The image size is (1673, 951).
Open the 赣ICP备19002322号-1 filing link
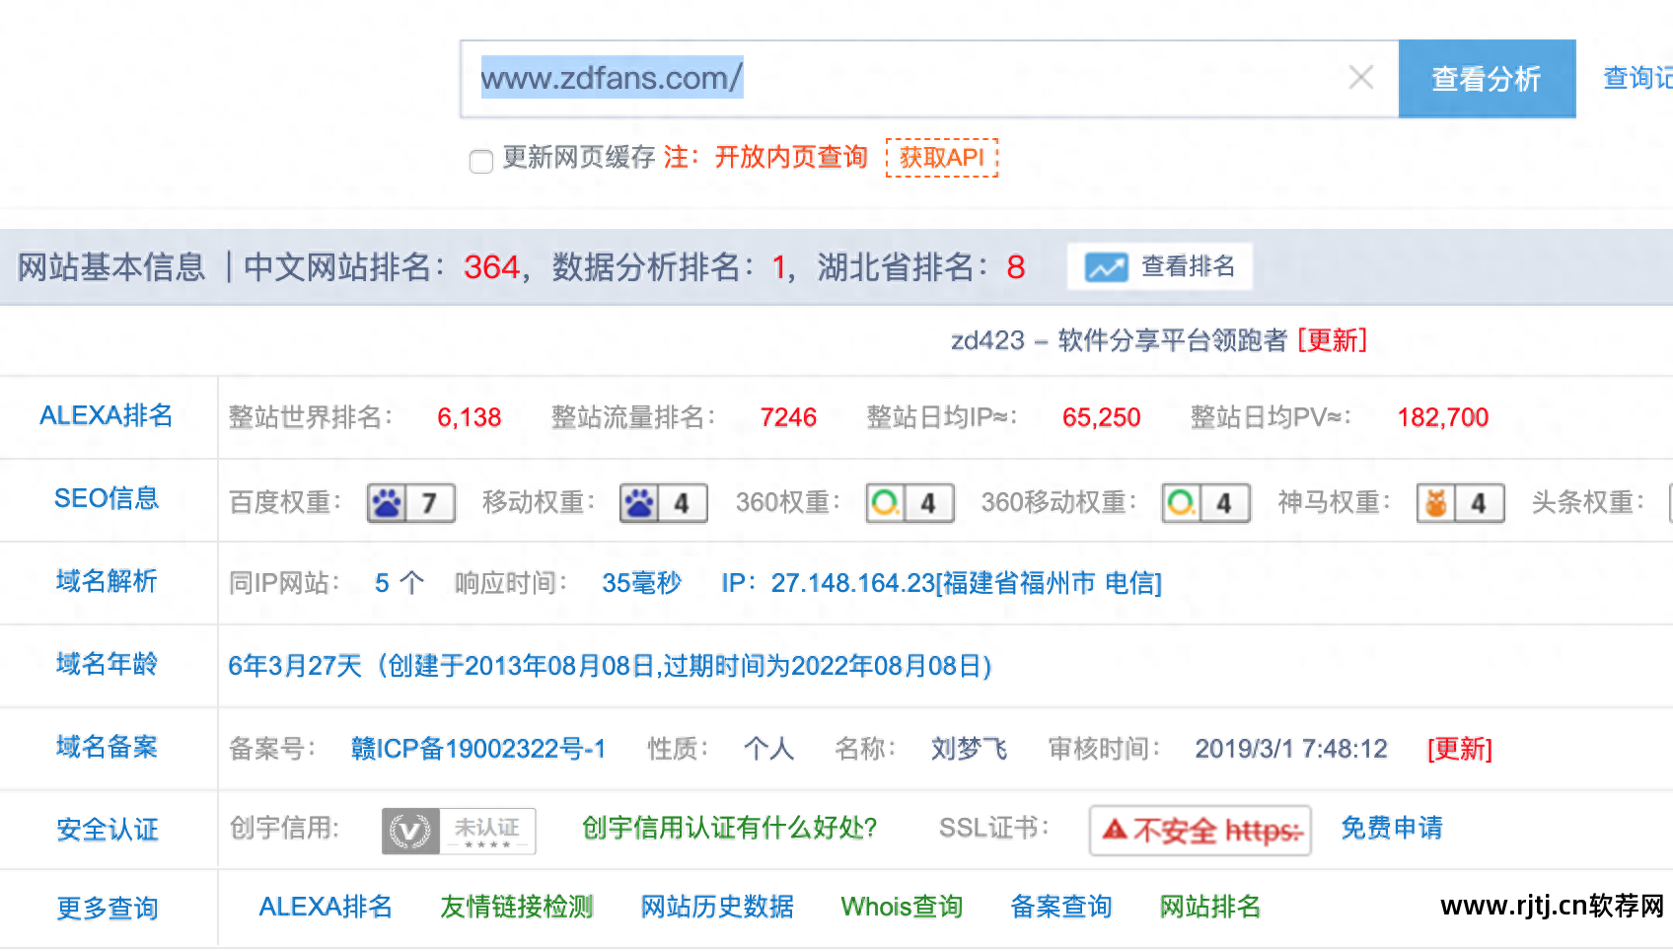[479, 749]
